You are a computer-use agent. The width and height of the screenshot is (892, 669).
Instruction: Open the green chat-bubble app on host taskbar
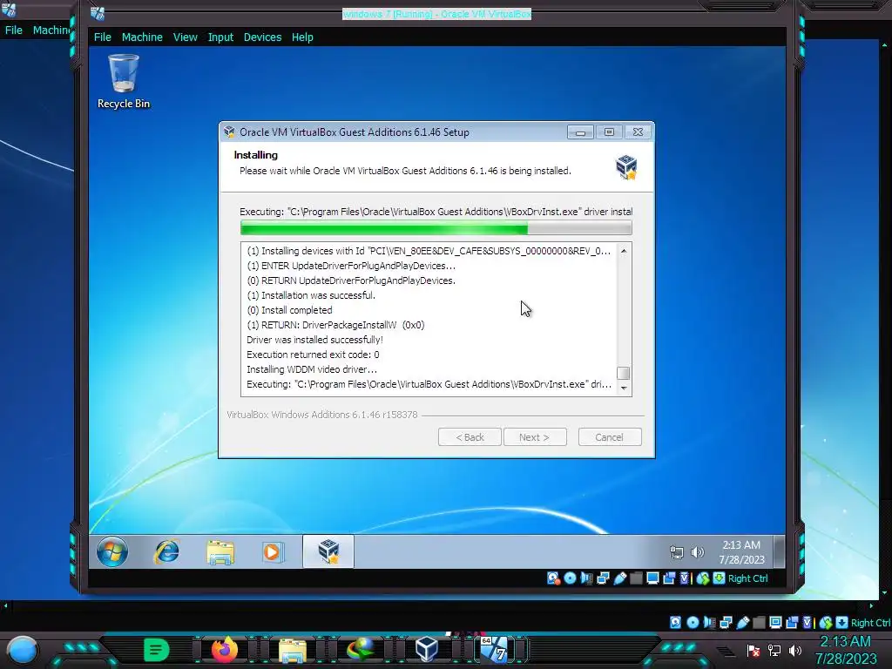pos(156,650)
